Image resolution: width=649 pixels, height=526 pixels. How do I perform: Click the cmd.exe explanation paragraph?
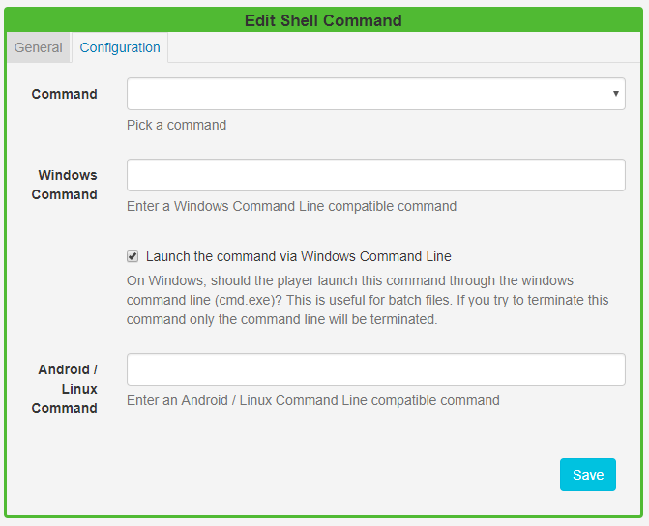pos(368,300)
